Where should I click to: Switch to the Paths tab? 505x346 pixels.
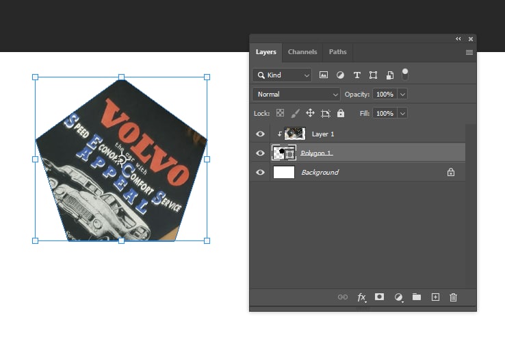[337, 52]
